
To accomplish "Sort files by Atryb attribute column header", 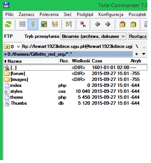I will (138, 61).
